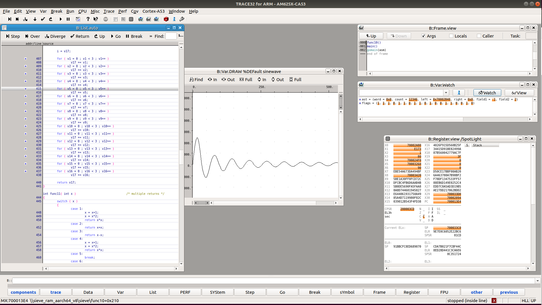This screenshot has height=305, width=542.
Task: Open the Break menu
Action: pyautogui.click(x=56, y=11)
